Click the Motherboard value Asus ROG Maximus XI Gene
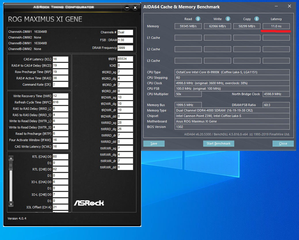 point(232,121)
